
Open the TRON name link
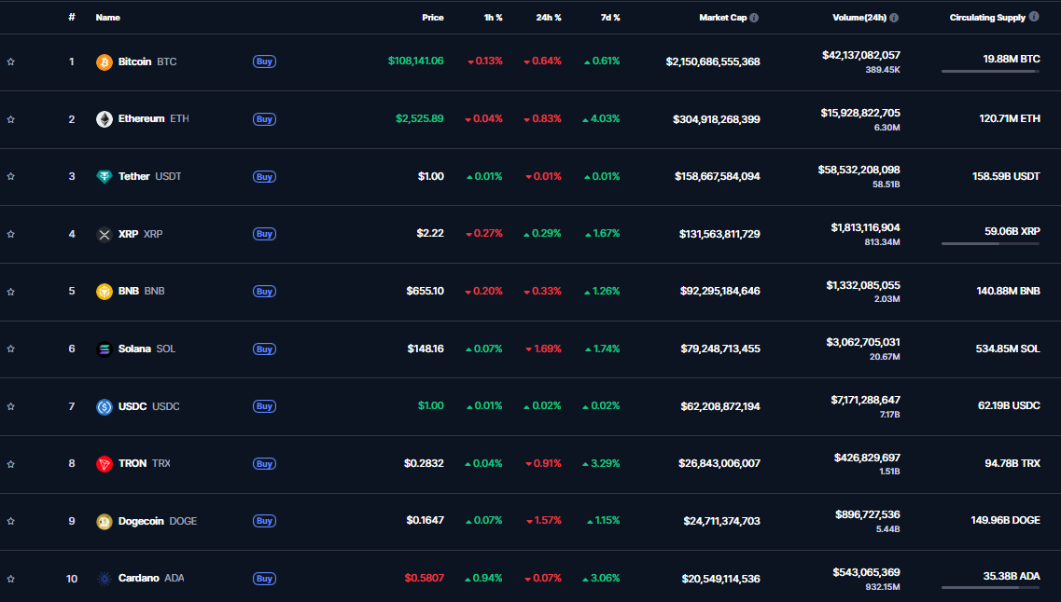tap(133, 463)
